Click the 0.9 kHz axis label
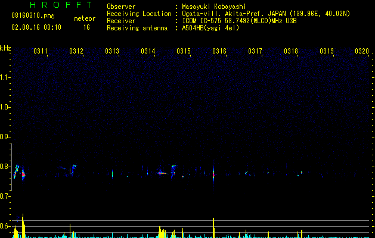This screenshot has width=375, height=238. pos(5,137)
